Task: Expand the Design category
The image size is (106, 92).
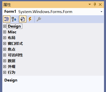Action: pyautogui.click(x=5, y=26)
